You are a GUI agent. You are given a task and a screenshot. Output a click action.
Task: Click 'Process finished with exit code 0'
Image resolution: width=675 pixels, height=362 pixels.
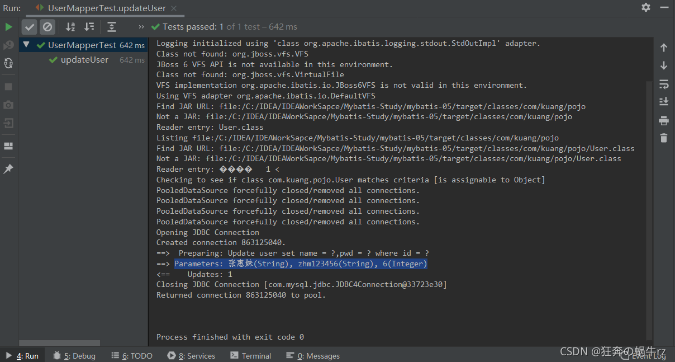pyautogui.click(x=230, y=337)
